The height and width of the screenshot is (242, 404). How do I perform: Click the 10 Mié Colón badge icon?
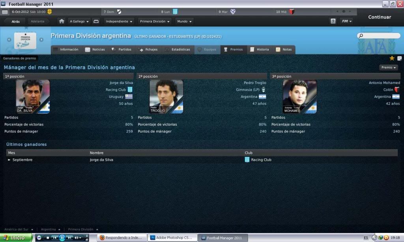coord(292,11)
